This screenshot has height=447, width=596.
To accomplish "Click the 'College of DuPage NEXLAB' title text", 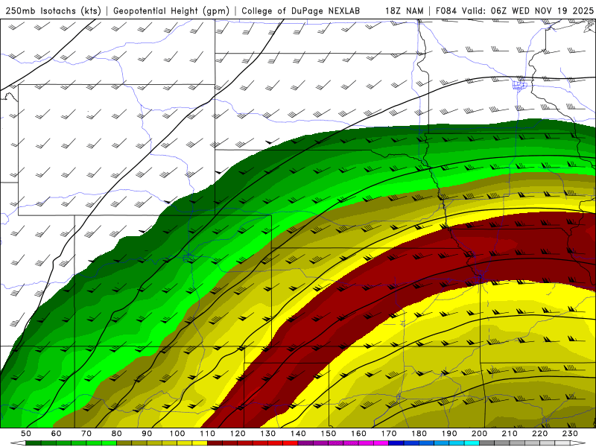I will [x=301, y=10].
